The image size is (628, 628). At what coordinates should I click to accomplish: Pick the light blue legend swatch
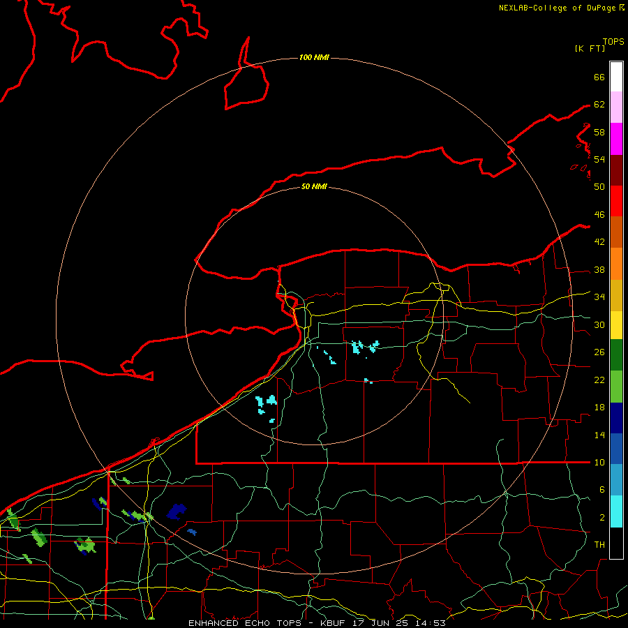616,480
